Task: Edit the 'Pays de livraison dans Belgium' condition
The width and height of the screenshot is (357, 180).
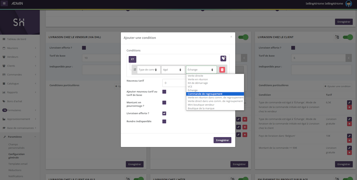Action: point(349,136)
